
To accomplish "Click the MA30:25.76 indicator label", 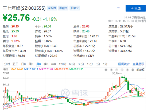I will tap(61, 69).
